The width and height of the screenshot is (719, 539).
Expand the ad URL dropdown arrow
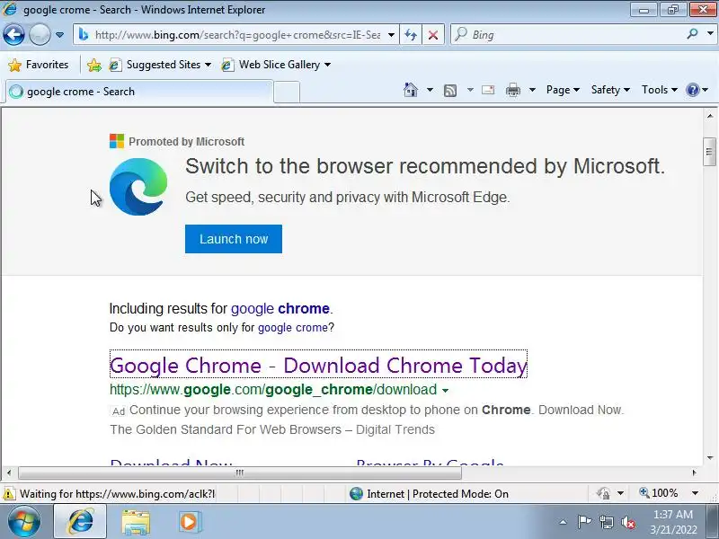[x=445, y=391]
